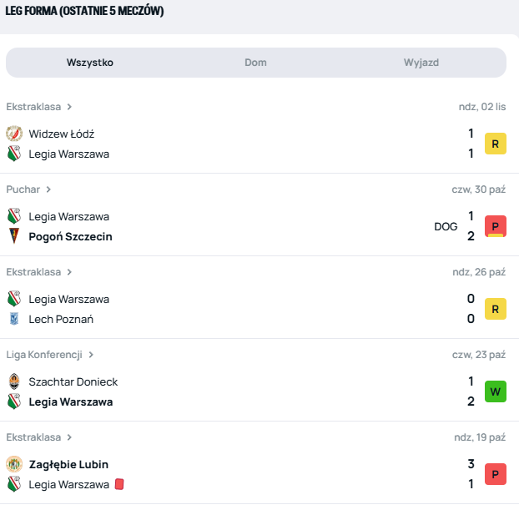
Task: Switch to the Dom tab
Action: pos(255,63)
